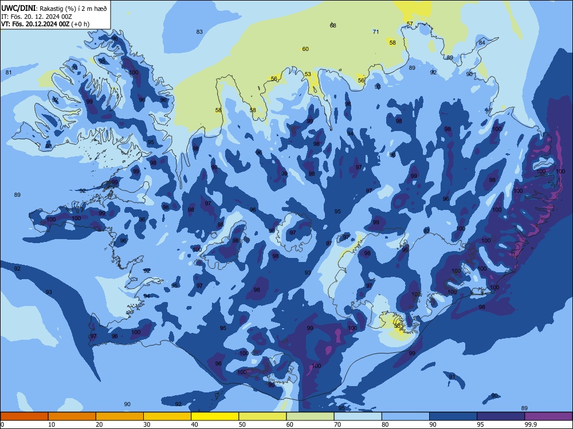Click the humidity value 84 on the map
573x429 pixels.
point(482,43)
